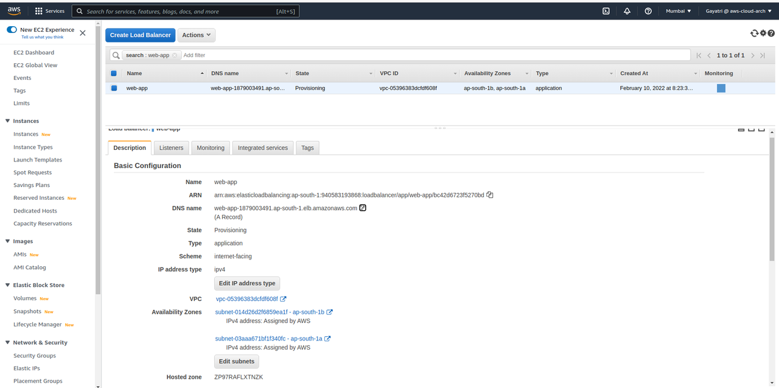The image size is (779, 388).
Task: Open Lifecycle Manager in the sidebar
Action: 38,325
